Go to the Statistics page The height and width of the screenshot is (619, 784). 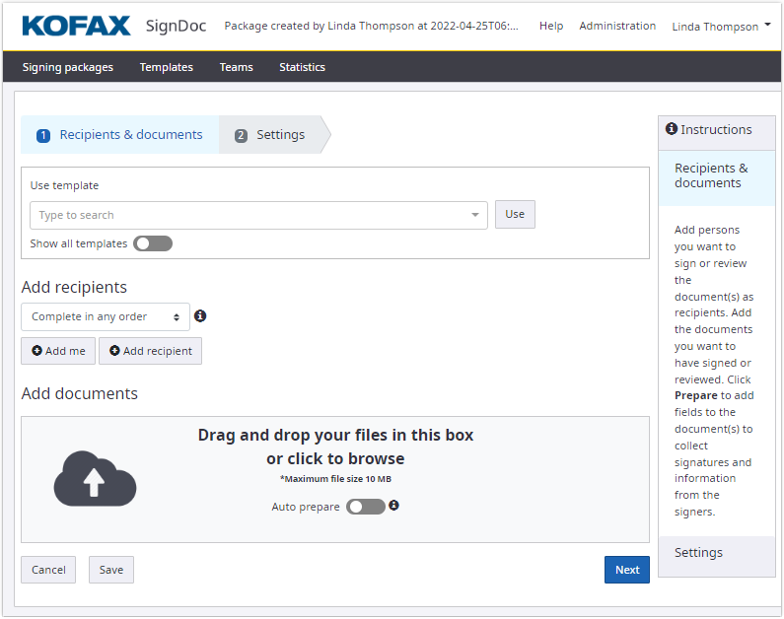(x=302, y=67)
